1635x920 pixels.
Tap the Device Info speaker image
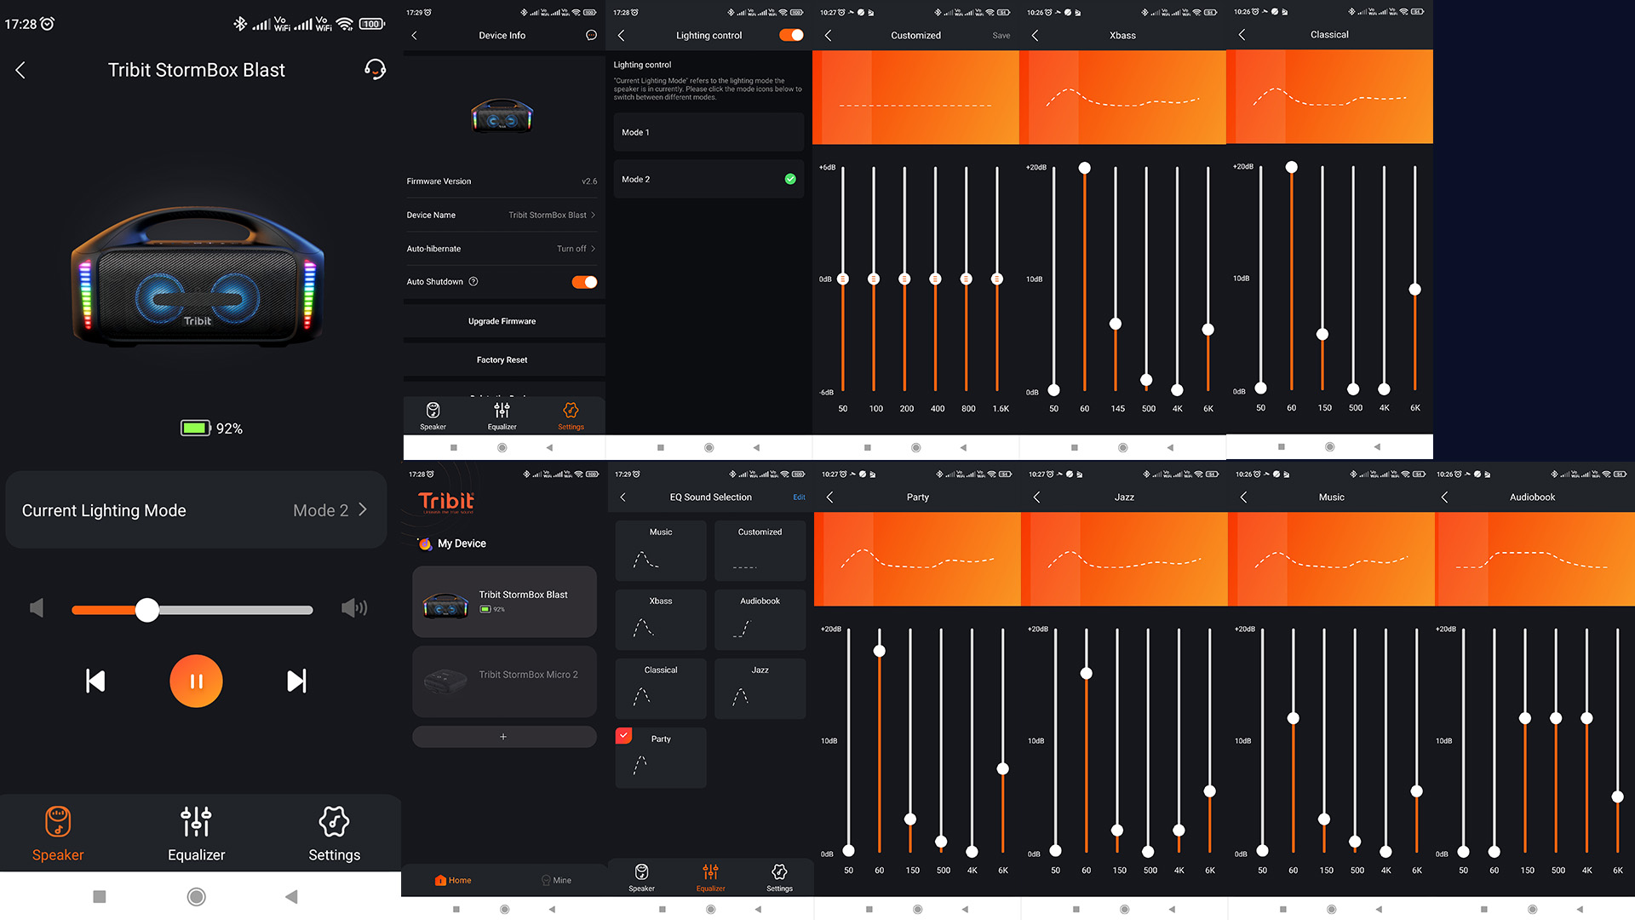(x=502, y=115)
